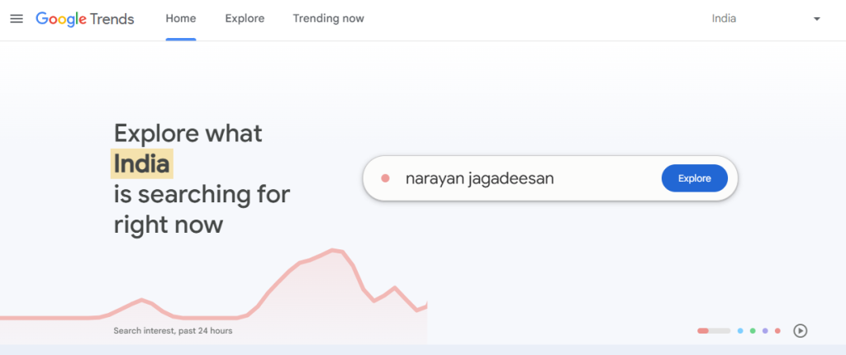
Task: Click the dropdown arrow beside India
Action: (817, 19)
